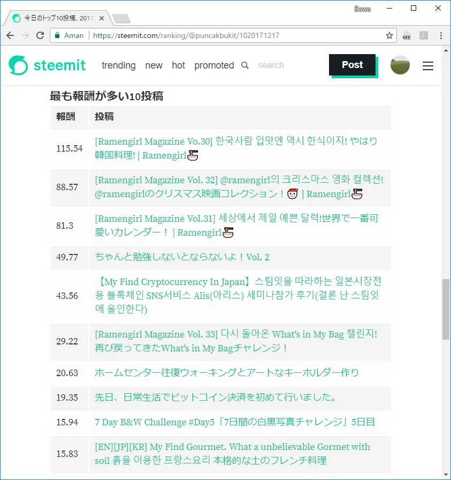451x480 pixels.
Task: Click the green padlock security icon
Action: pos(57,35)
